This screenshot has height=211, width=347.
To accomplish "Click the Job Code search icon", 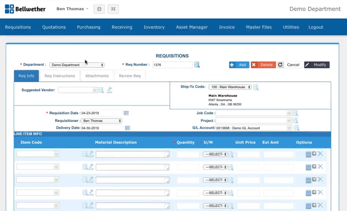I will coord(296,113).
